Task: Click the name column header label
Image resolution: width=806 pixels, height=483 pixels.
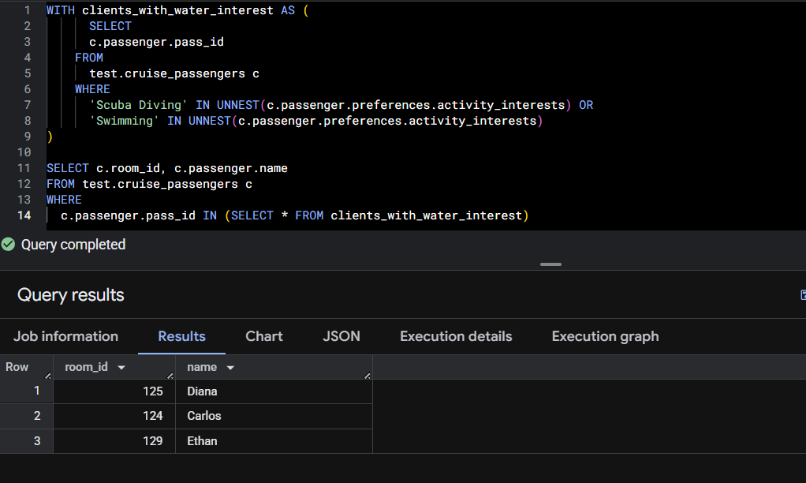Action: click(x=202, y=367)
